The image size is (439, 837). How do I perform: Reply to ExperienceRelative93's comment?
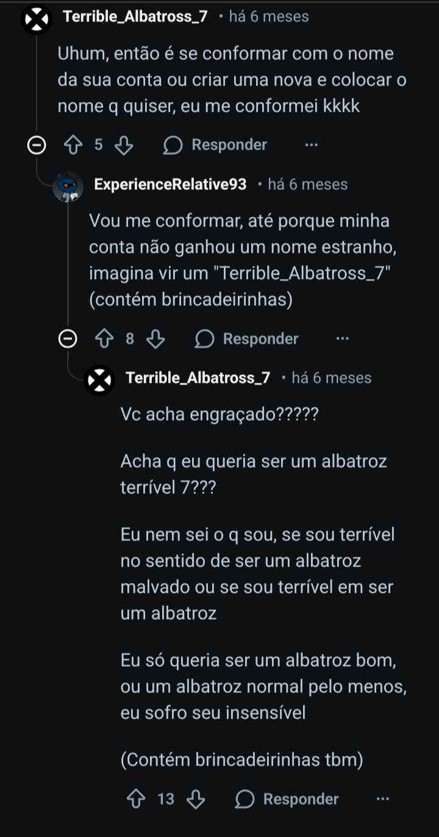coord(247,339)
